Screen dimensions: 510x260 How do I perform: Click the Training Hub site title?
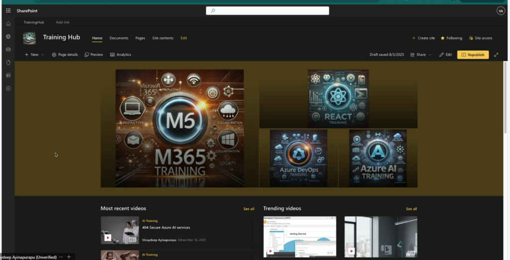pos(61,37)
